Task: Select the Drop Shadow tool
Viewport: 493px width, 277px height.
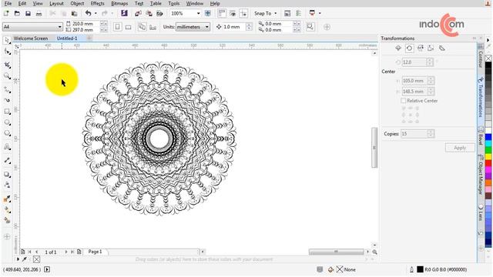Action: click(7, 175)
